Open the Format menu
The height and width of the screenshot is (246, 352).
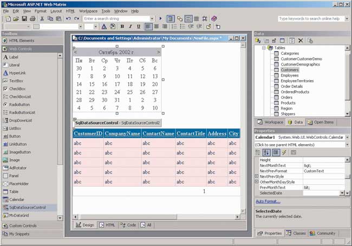tap(41, 11)
